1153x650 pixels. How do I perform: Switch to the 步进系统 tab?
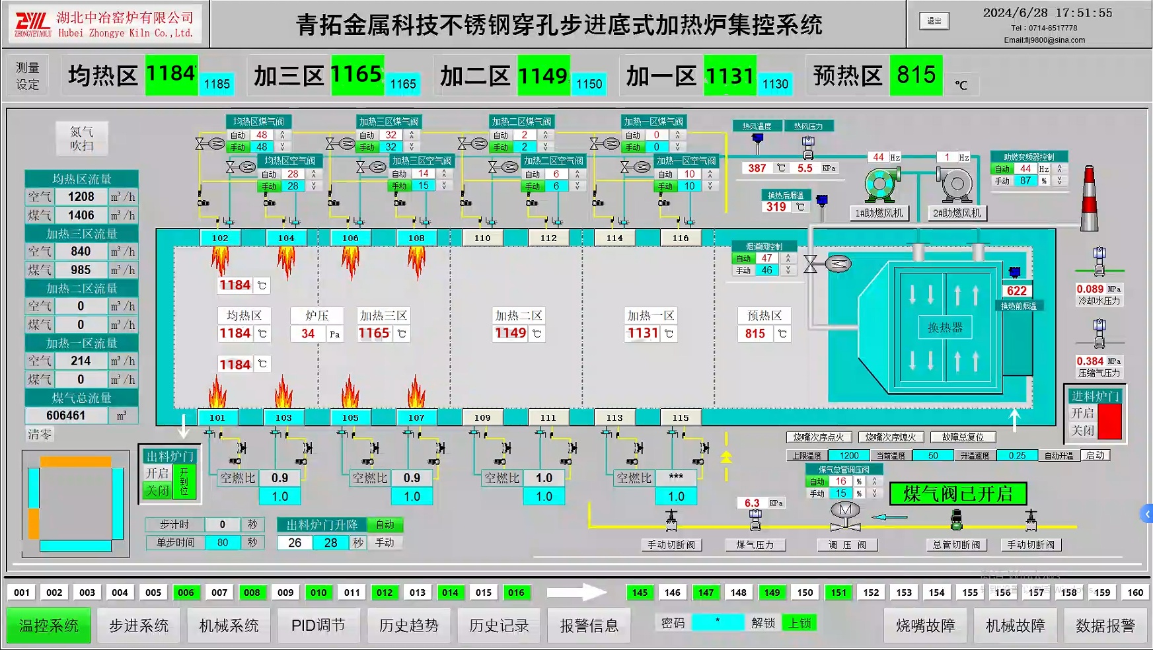click(138, 625)
